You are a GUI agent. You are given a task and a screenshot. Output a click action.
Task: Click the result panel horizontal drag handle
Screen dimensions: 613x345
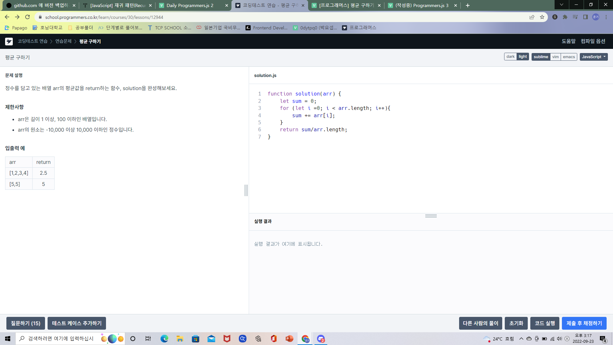(x=431, y=216)
